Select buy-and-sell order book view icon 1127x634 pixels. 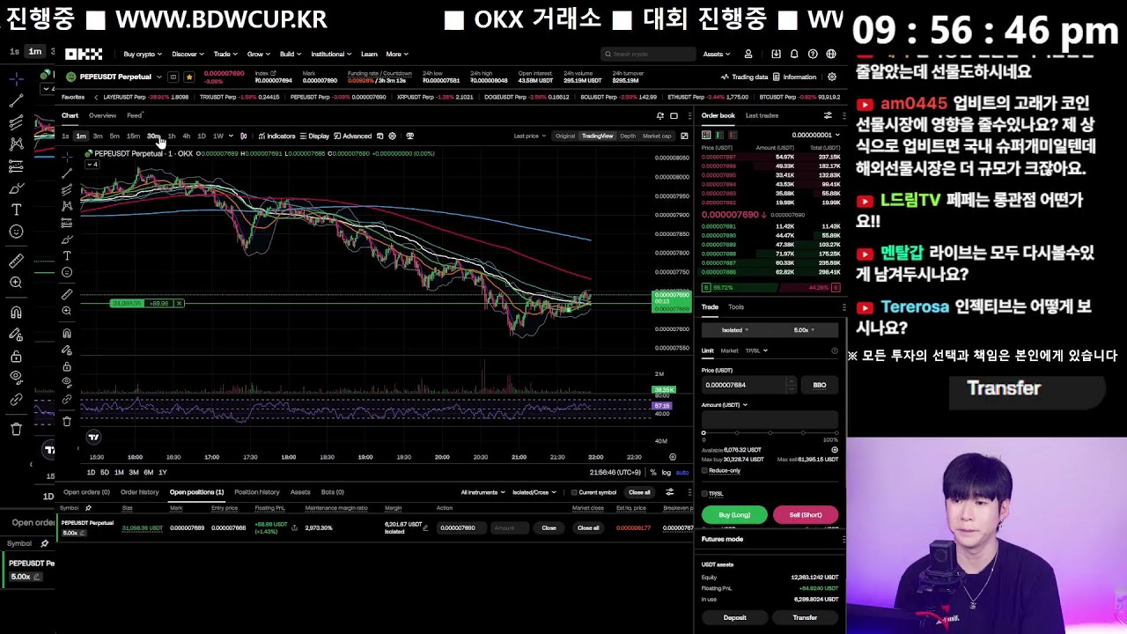pyautogui.click(x=706, y=135)
